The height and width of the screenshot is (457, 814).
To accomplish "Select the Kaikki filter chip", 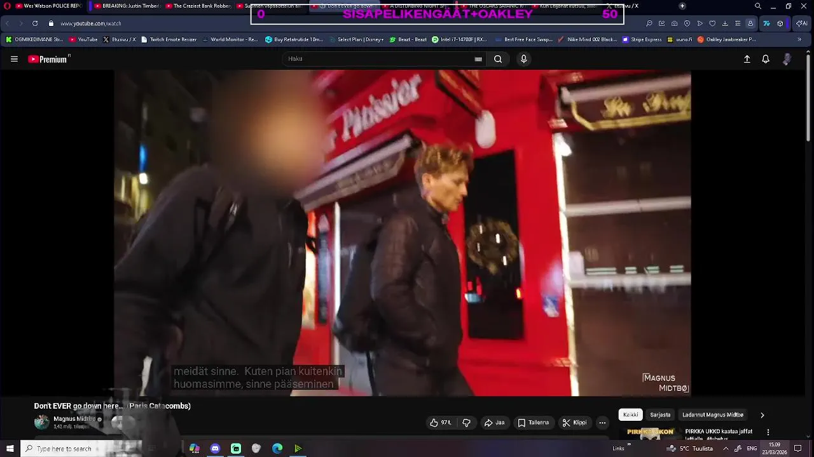I will click(x=631, y=415).
